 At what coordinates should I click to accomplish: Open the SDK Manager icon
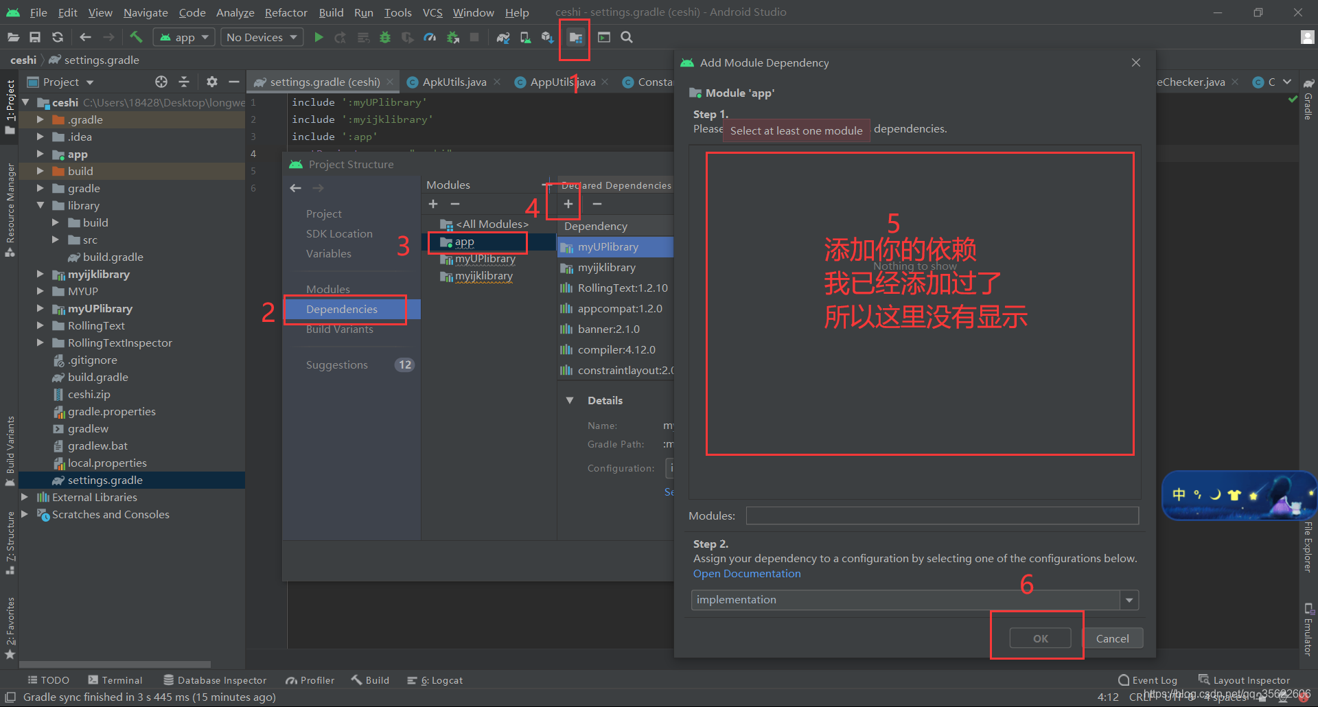point(547,38)
